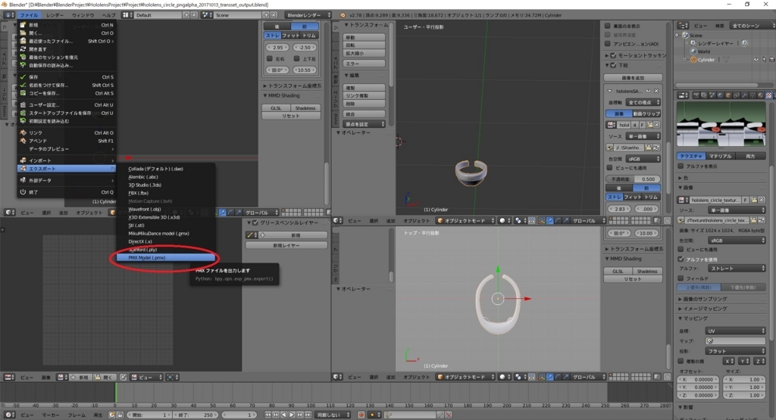Click the link icon beside リンク
The image size is (776, 420).
(x=23, y=132)
